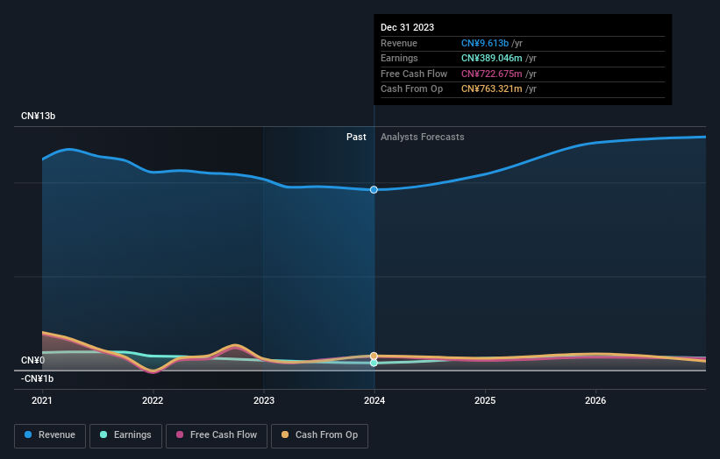
Task: Click the 2025 x-axis label
Action: click(485, 400)
